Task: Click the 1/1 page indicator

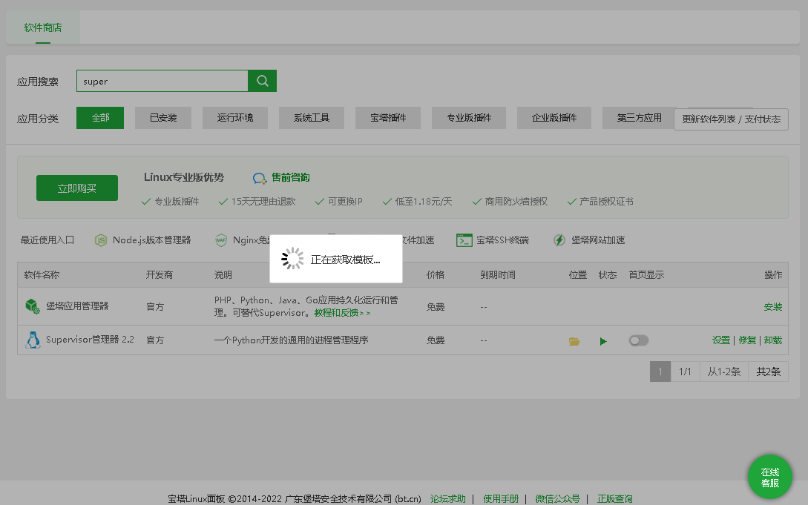Action: (x=685, y=372)
